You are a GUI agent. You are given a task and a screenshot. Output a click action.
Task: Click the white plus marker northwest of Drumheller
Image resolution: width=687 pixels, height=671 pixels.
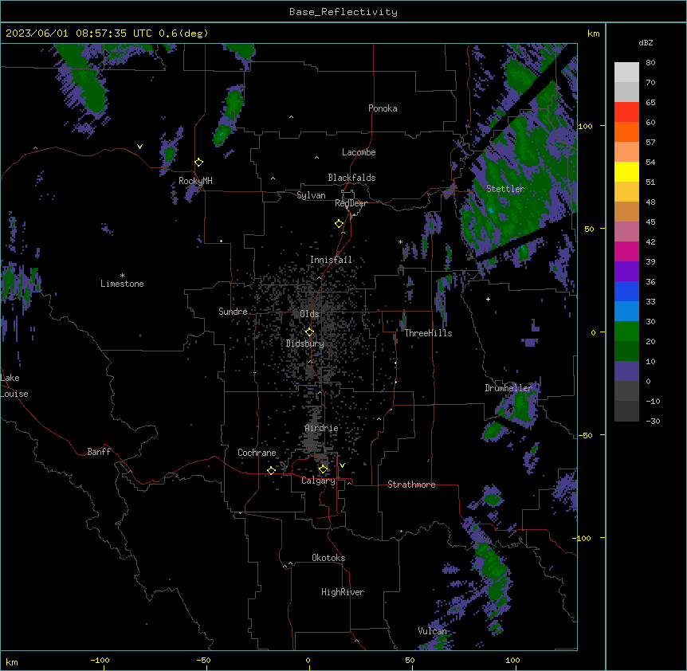pos(488,299)
